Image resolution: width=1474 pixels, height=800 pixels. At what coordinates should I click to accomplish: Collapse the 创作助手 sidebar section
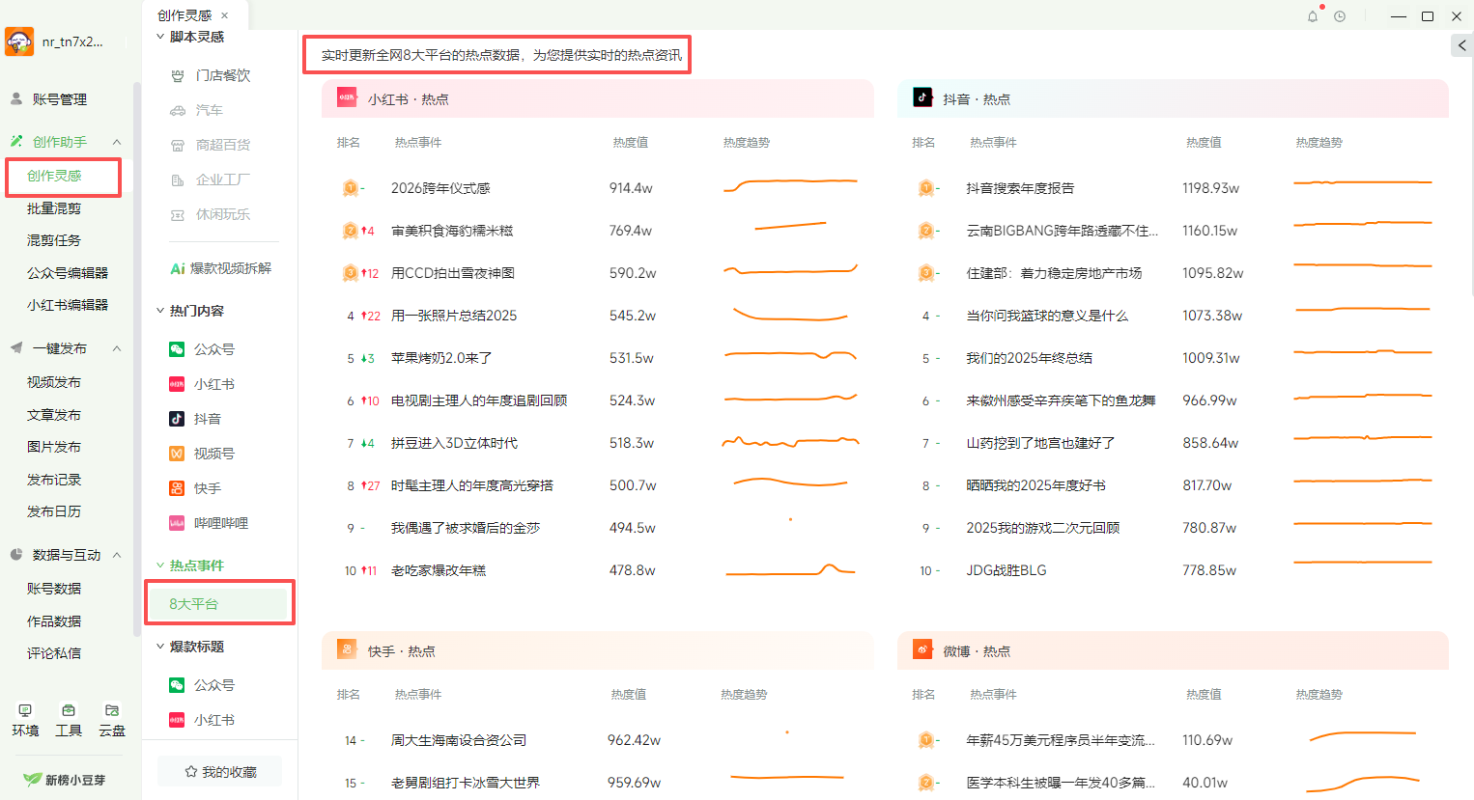click(117, 142)
